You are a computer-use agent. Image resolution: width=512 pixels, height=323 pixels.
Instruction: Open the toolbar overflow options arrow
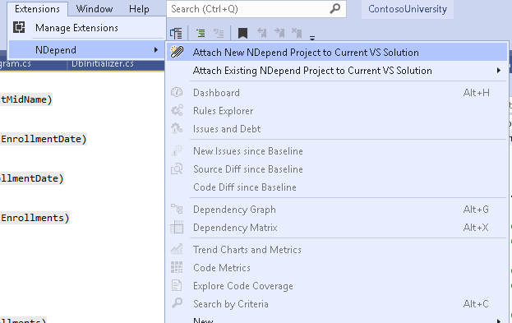[312, 38]
